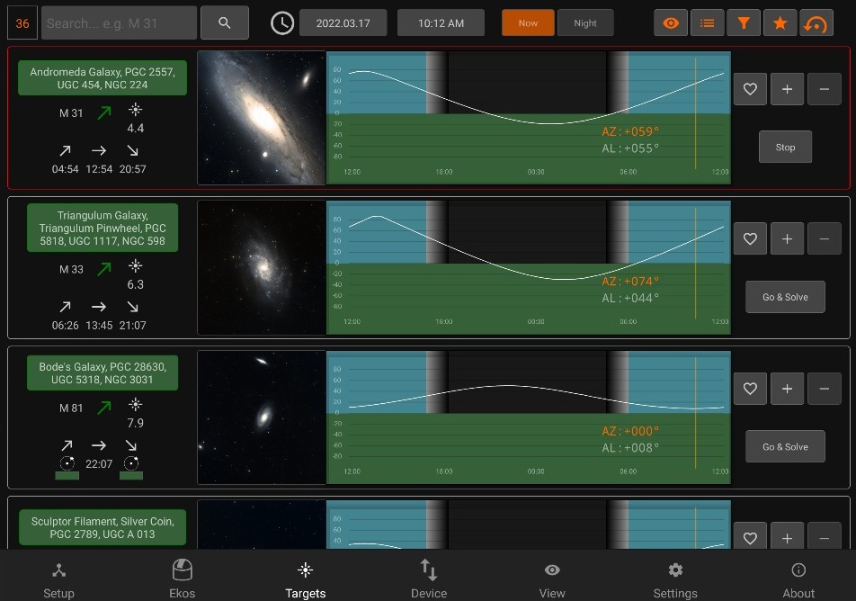
Task: Open the date field 2022.03.17
Action: coord(343,23)
